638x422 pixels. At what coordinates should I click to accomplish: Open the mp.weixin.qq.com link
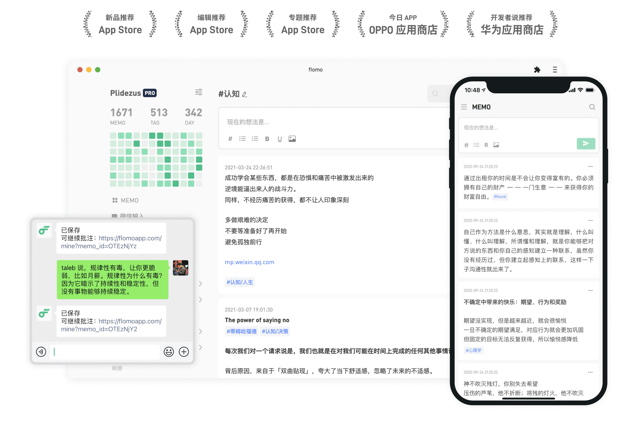249,262
